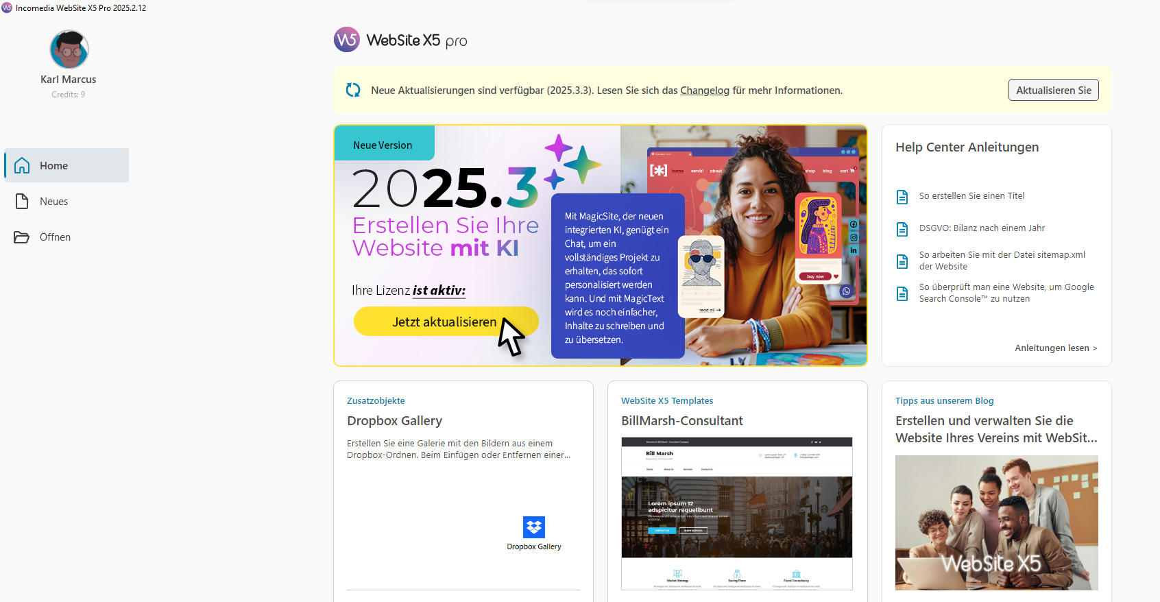Click the blog article team photo thumbnail
This screenshot has width=1160, height=602.
pos(997,522)
